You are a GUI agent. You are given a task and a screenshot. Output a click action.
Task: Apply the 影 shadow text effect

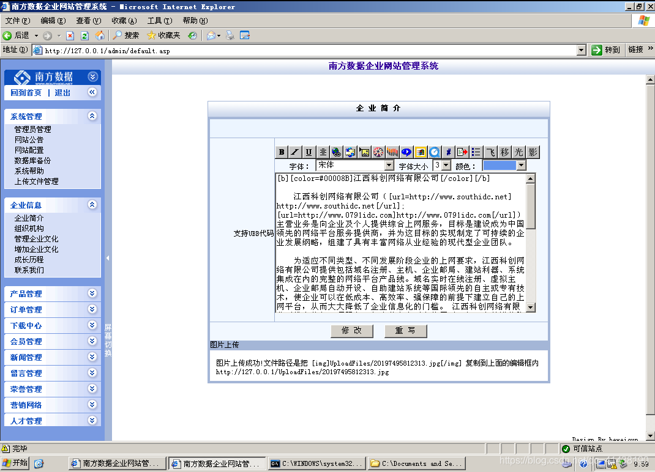(533, 152)
